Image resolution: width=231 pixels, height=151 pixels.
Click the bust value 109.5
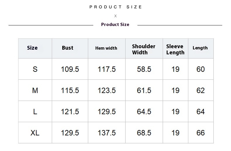(70, 69)
